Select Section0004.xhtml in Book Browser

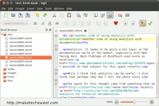[21, 50]
